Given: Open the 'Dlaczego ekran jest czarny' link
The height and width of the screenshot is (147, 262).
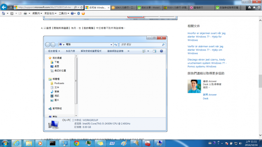Looking at the screenshot, I should pyautogui.click(x=207, y=63).
